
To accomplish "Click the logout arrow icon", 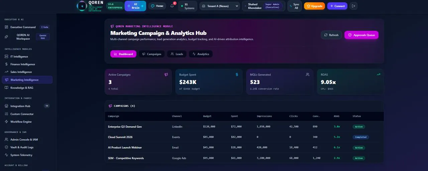I will tap(353, 6).
